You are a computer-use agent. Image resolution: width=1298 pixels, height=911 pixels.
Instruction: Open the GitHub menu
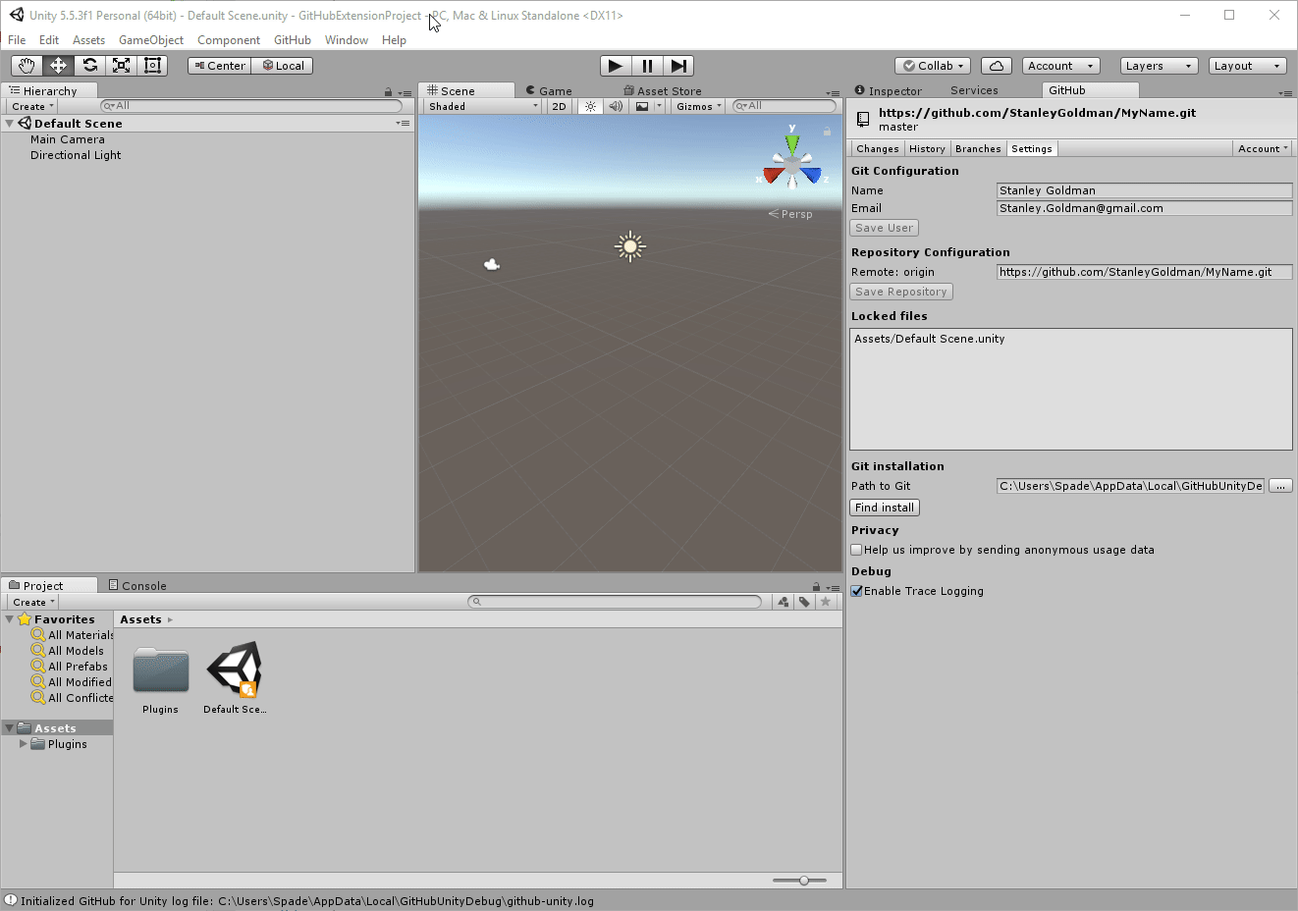click(293, 40)
